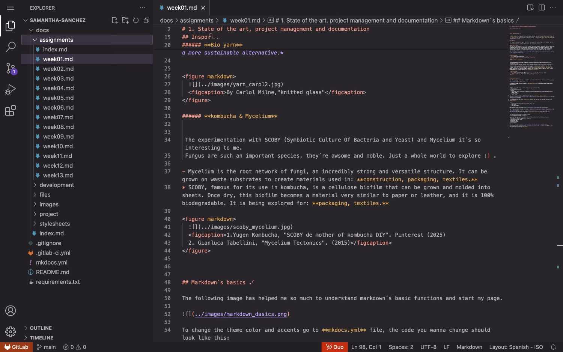563x352 pixels.
Task: Open the Source Control view
Action: (x=11, y=68)
